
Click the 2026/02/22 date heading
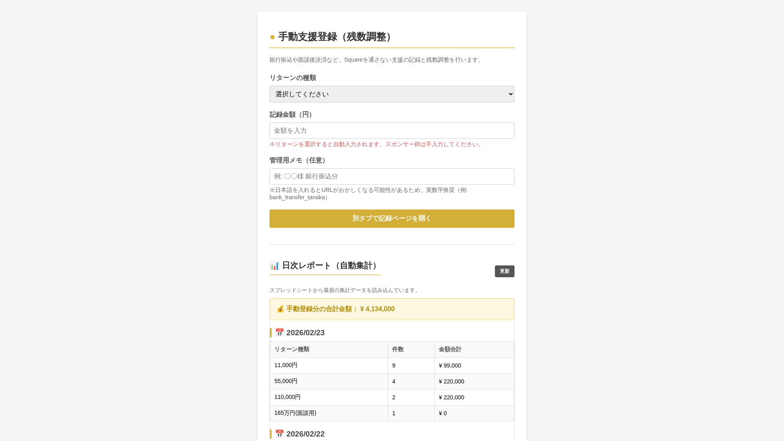(x=305, y=434)
